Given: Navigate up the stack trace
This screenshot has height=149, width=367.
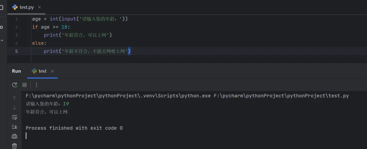Looking at the screenshot, I should [x=14, y=98].
